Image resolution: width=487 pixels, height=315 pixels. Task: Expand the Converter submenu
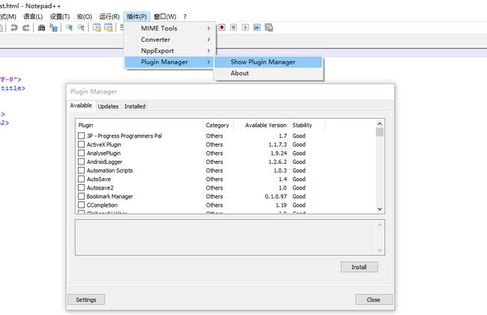pos(169,40)
